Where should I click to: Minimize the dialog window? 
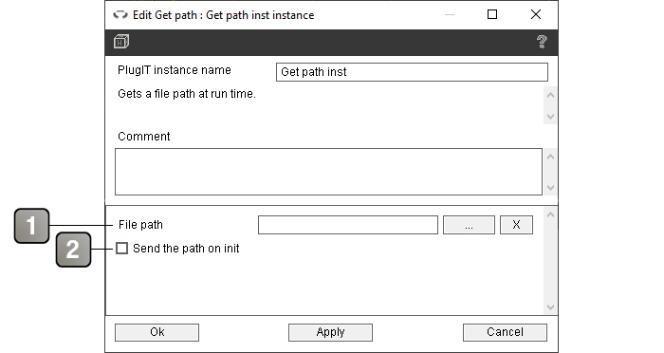(x=450, y=15)
